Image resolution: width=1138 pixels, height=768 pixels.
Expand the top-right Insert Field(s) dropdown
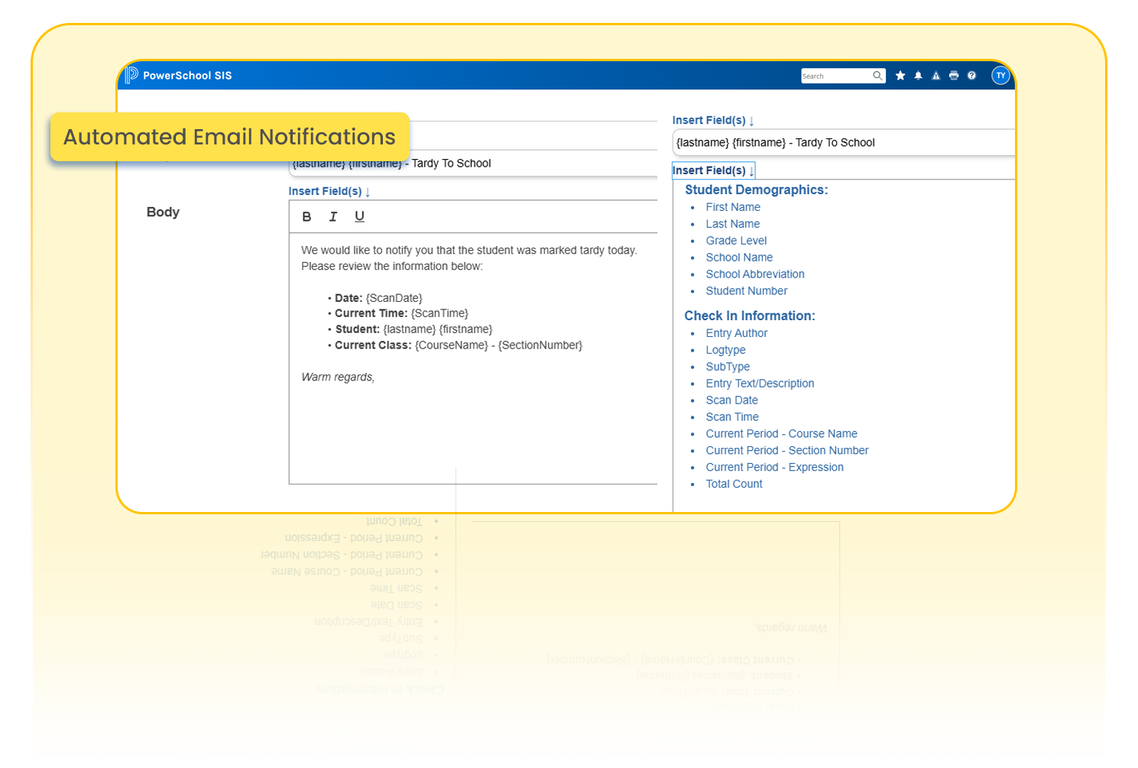(712, 121)
